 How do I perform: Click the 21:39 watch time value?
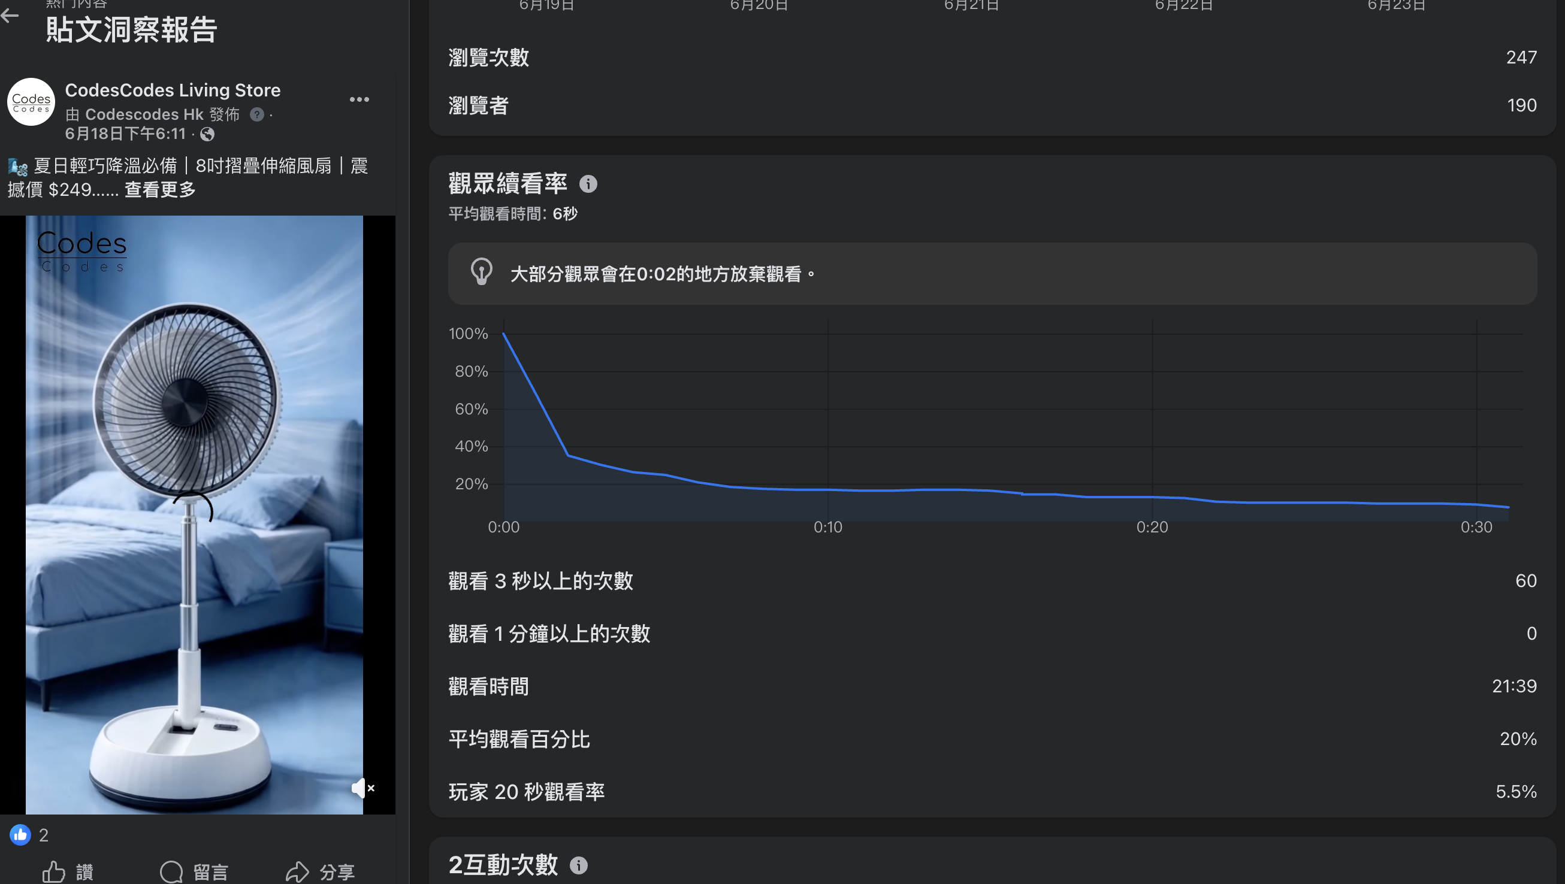click(x=1514, y=686)
